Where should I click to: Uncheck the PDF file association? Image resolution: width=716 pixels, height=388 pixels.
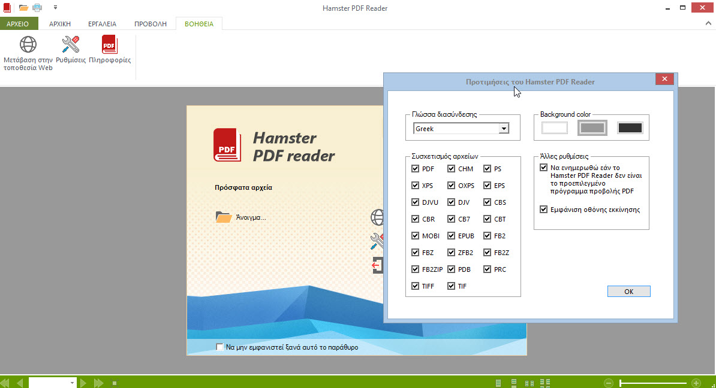tap(415, 169)
